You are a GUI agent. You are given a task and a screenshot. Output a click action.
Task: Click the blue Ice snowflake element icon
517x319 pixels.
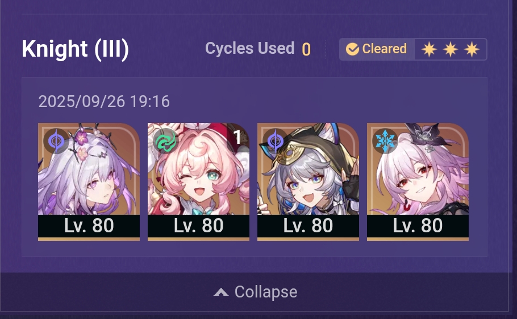coord(385,141)
